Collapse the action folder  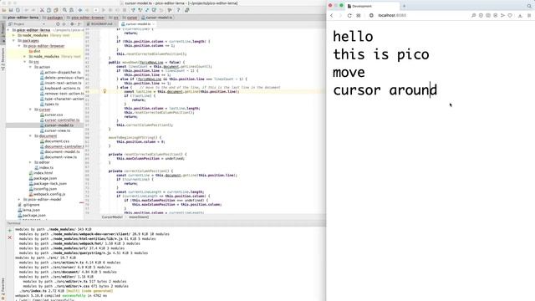click(x=30, y=67)
